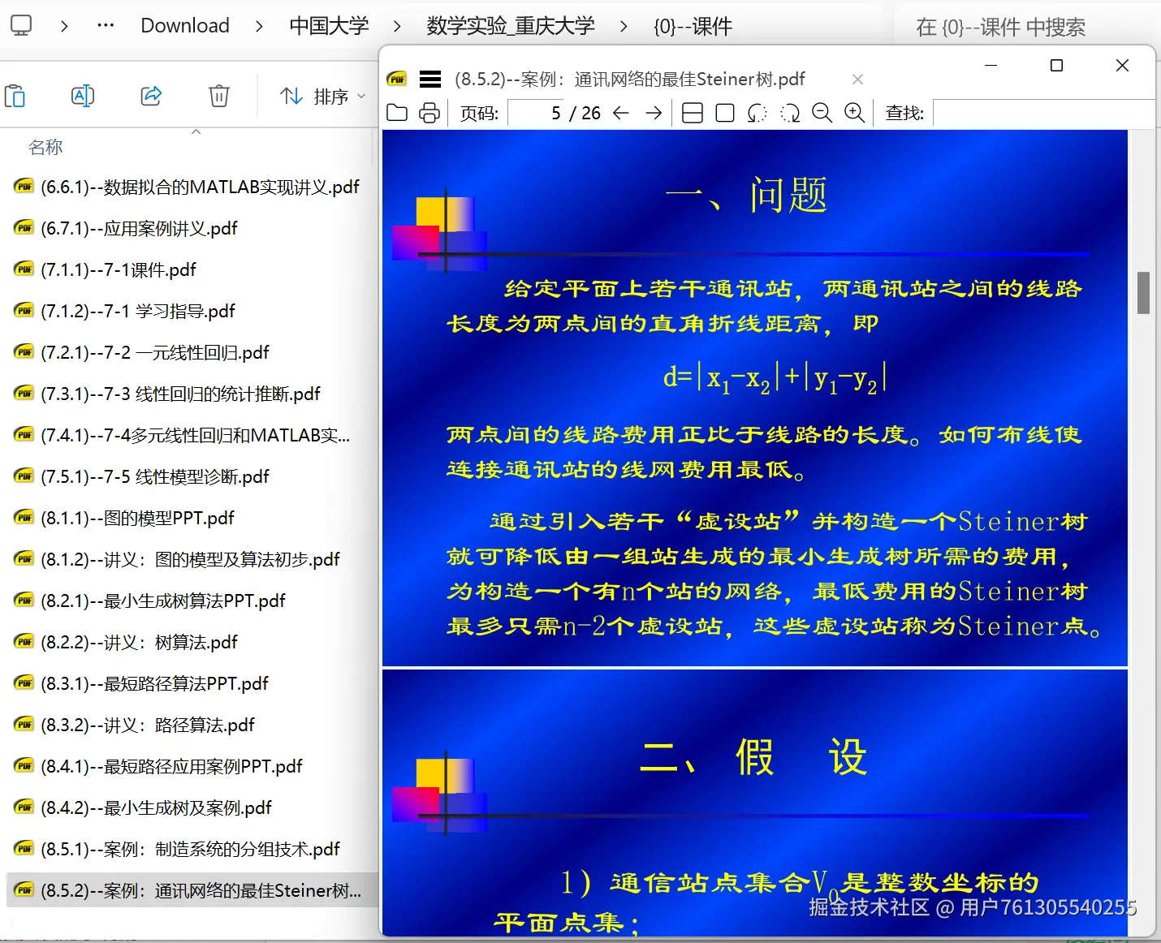Close the Steiner树.pdf tab

[857, 79]
